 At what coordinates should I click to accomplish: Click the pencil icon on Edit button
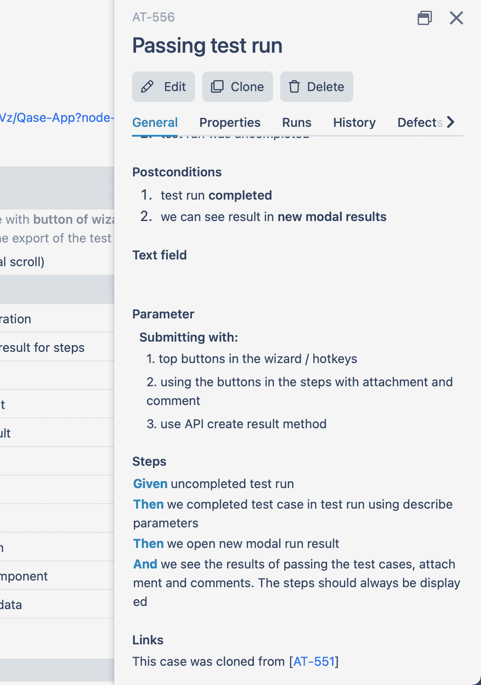[147, 87]
